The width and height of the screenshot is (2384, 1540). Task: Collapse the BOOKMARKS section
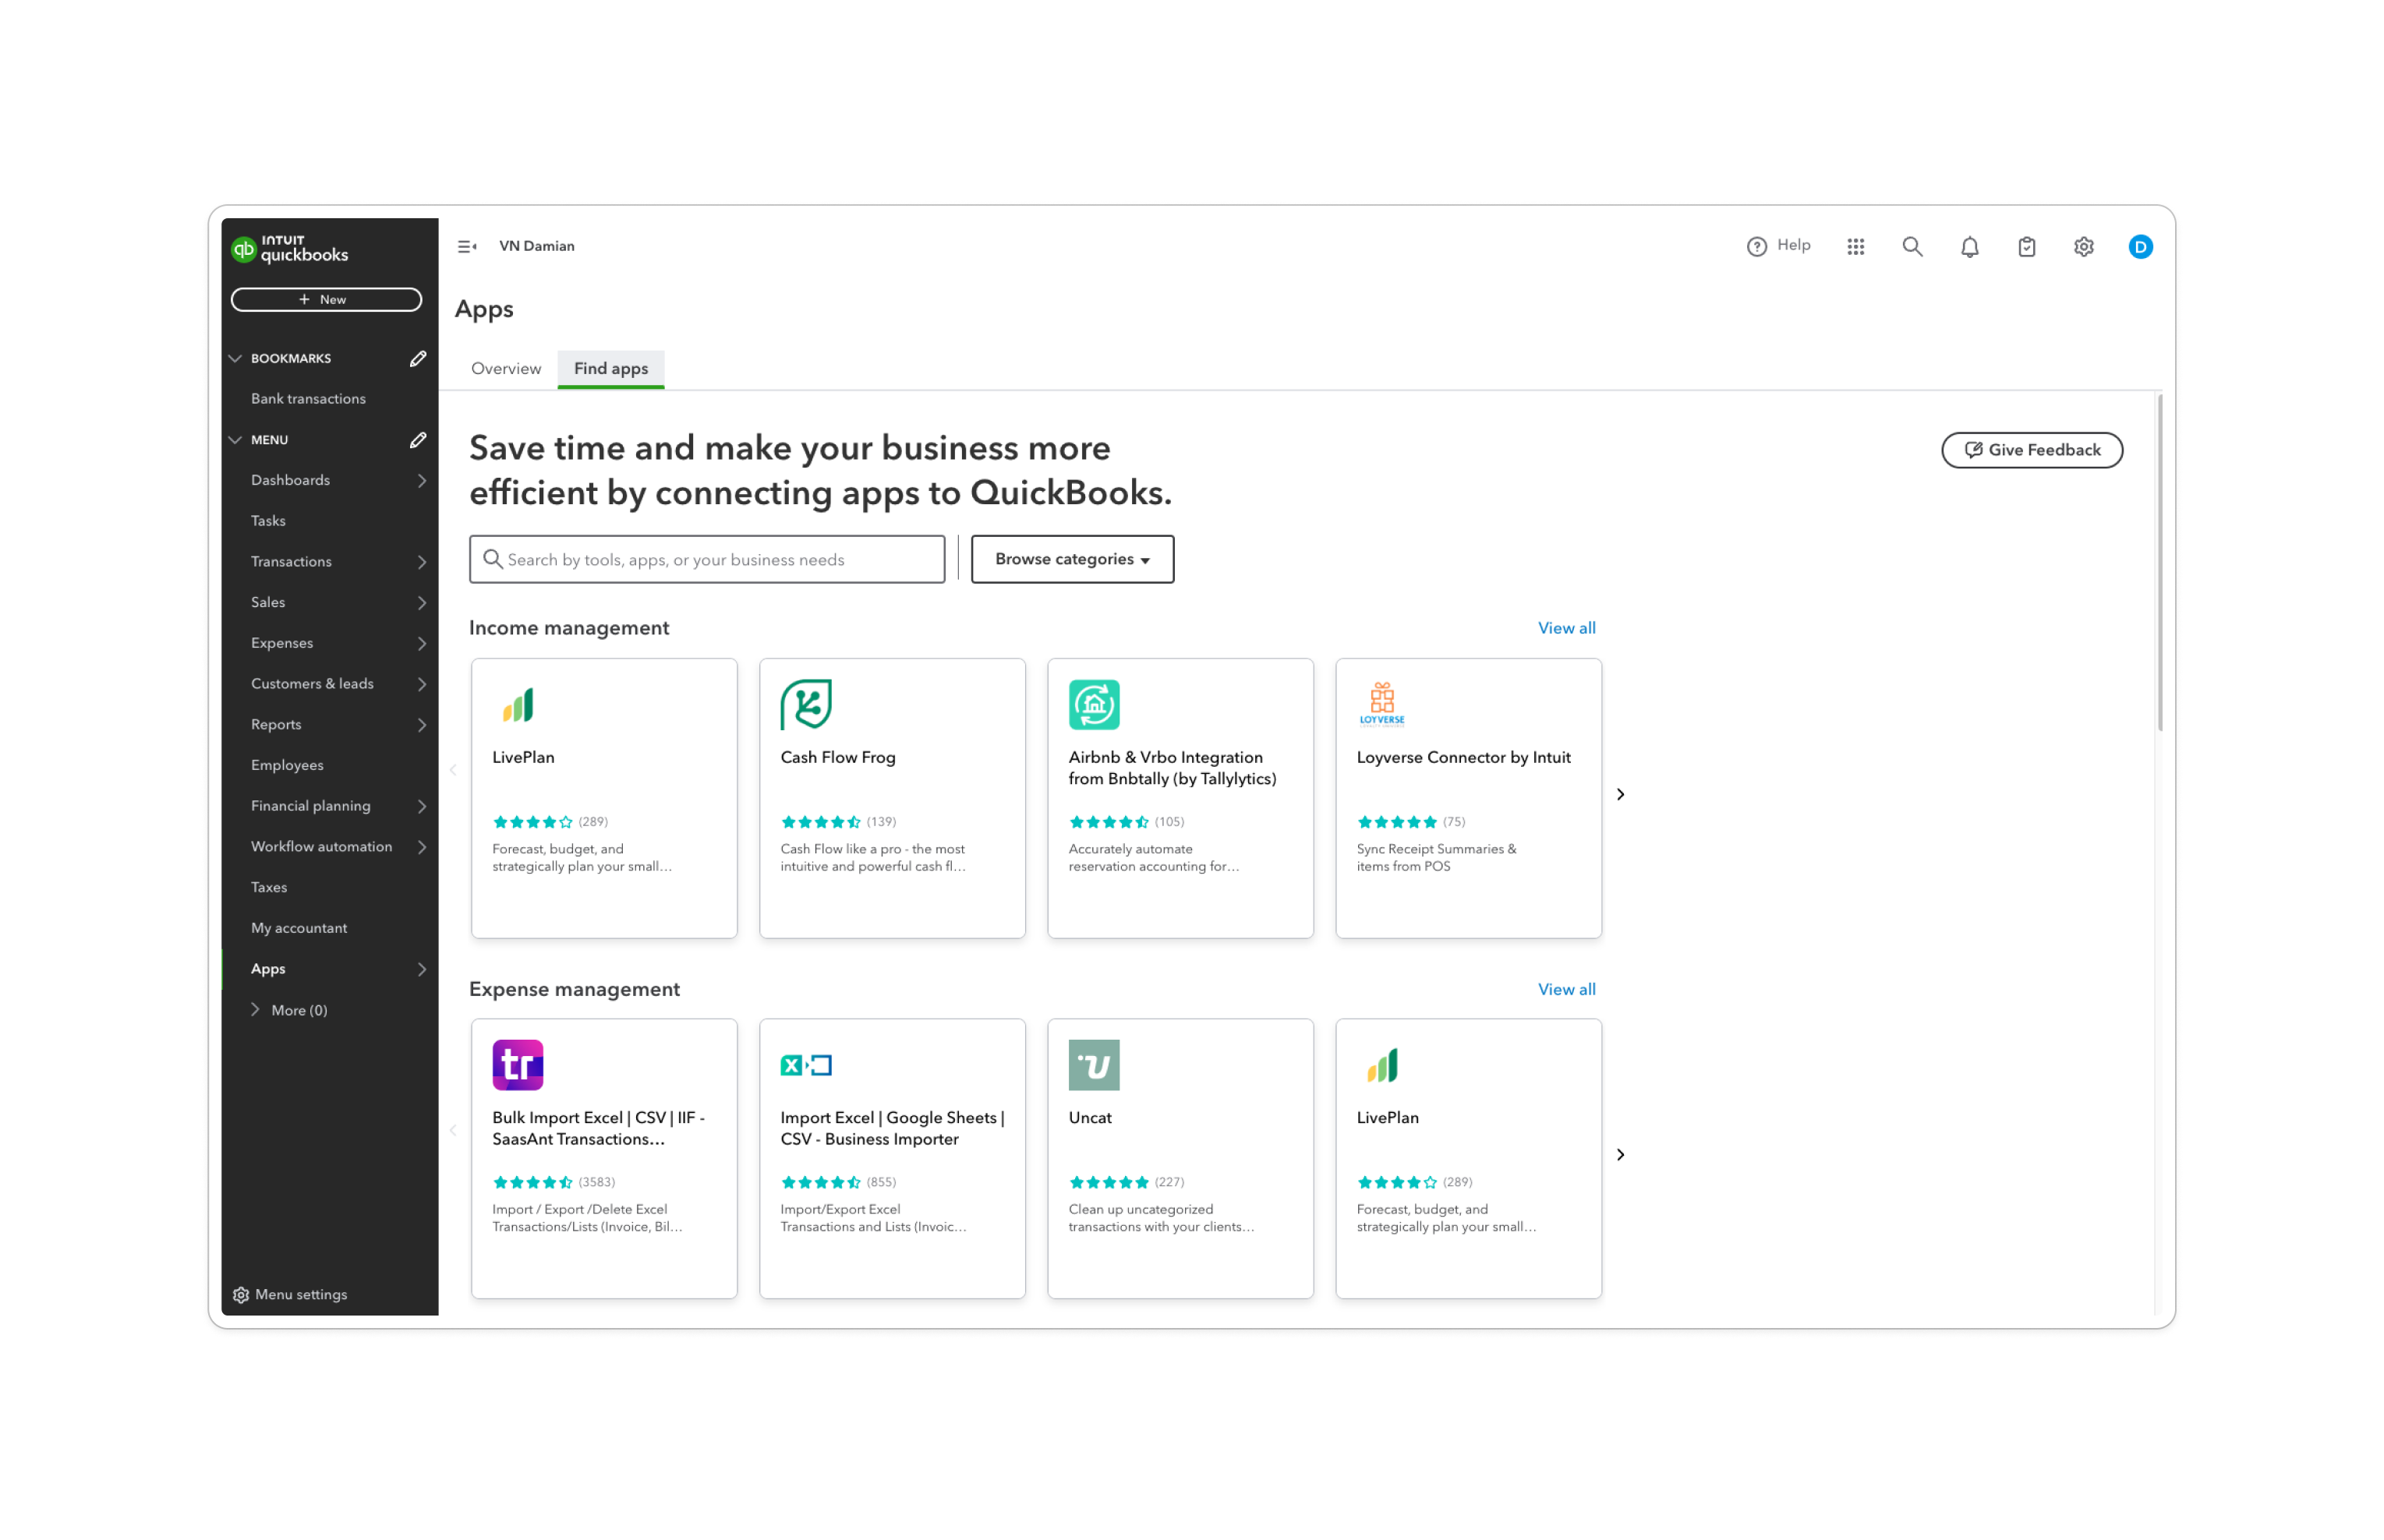pos(236,358)
